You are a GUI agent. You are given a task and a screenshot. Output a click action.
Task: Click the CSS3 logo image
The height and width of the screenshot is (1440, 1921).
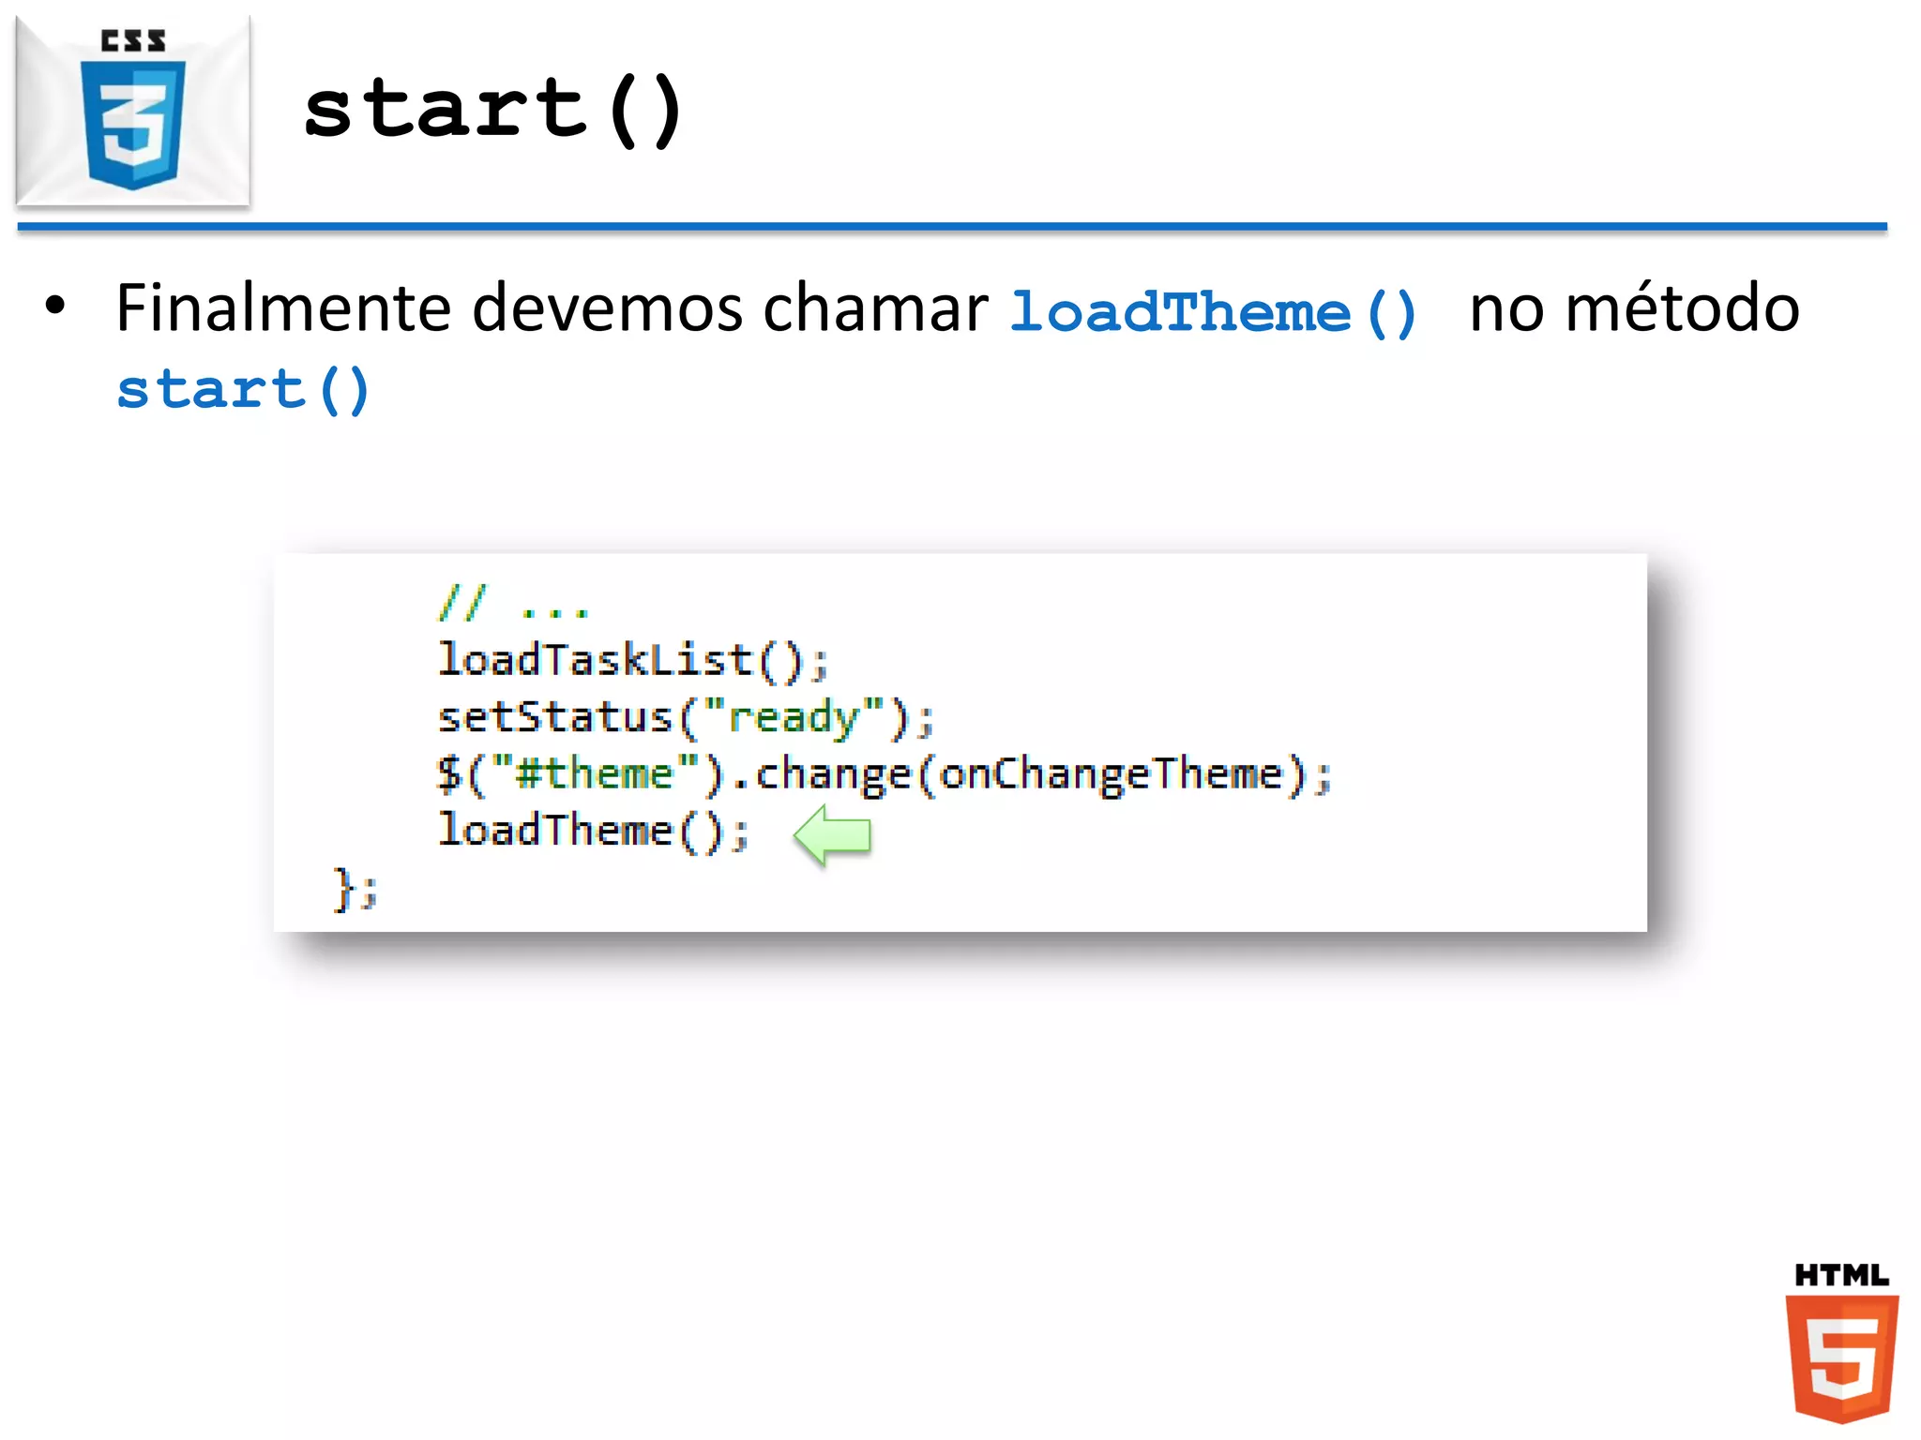point(133,110)
